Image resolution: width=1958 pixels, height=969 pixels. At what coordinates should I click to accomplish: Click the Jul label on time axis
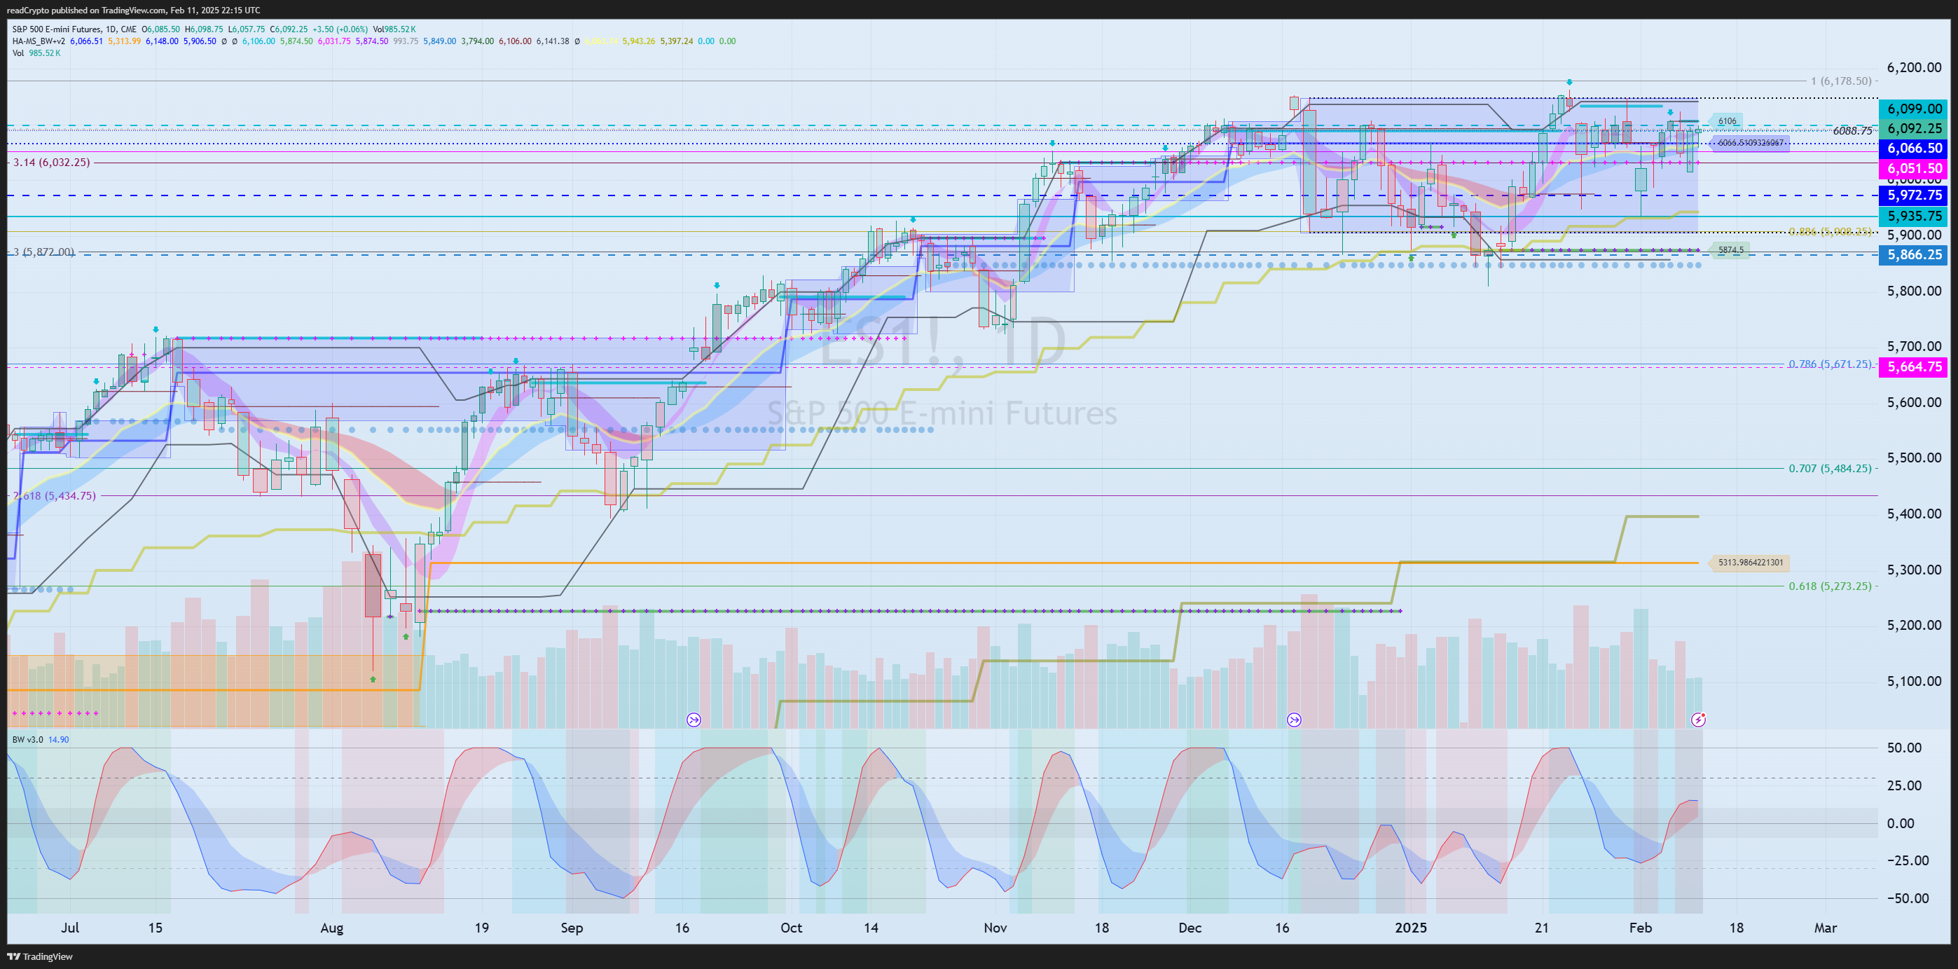70,928
